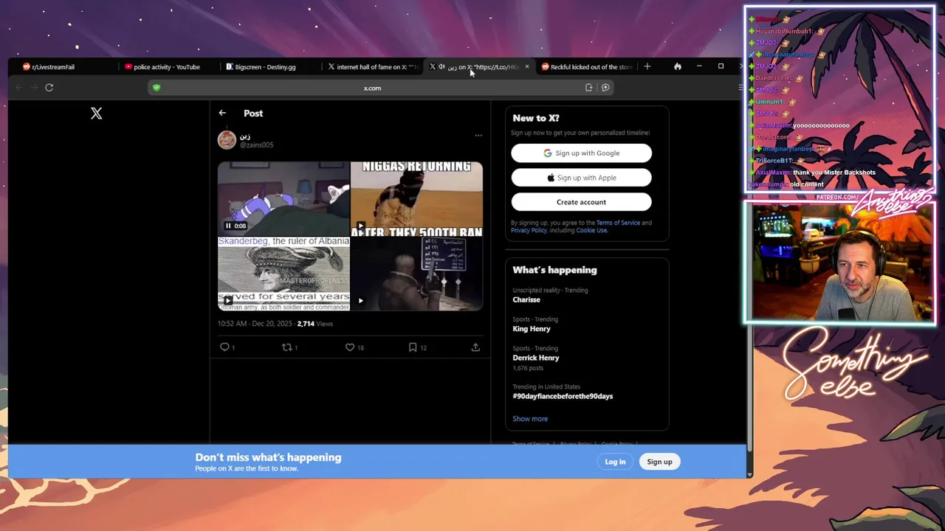Open the post's three-dot more menu
The width and height of the screenshot is (945, 531).
pos(478,136)
